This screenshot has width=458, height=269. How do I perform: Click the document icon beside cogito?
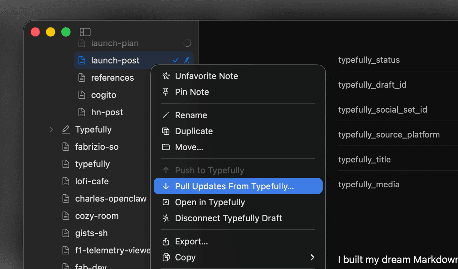click(81, 95)
